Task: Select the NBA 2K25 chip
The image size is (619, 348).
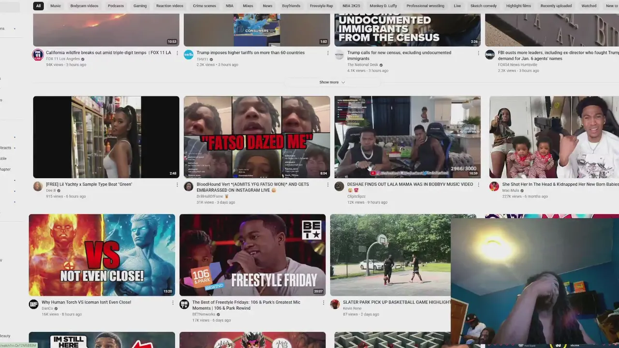Action: [x=352, y=6]
